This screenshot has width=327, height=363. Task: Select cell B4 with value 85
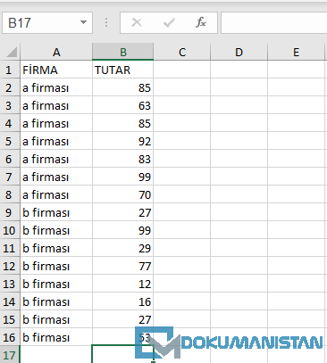pos(123,123)
